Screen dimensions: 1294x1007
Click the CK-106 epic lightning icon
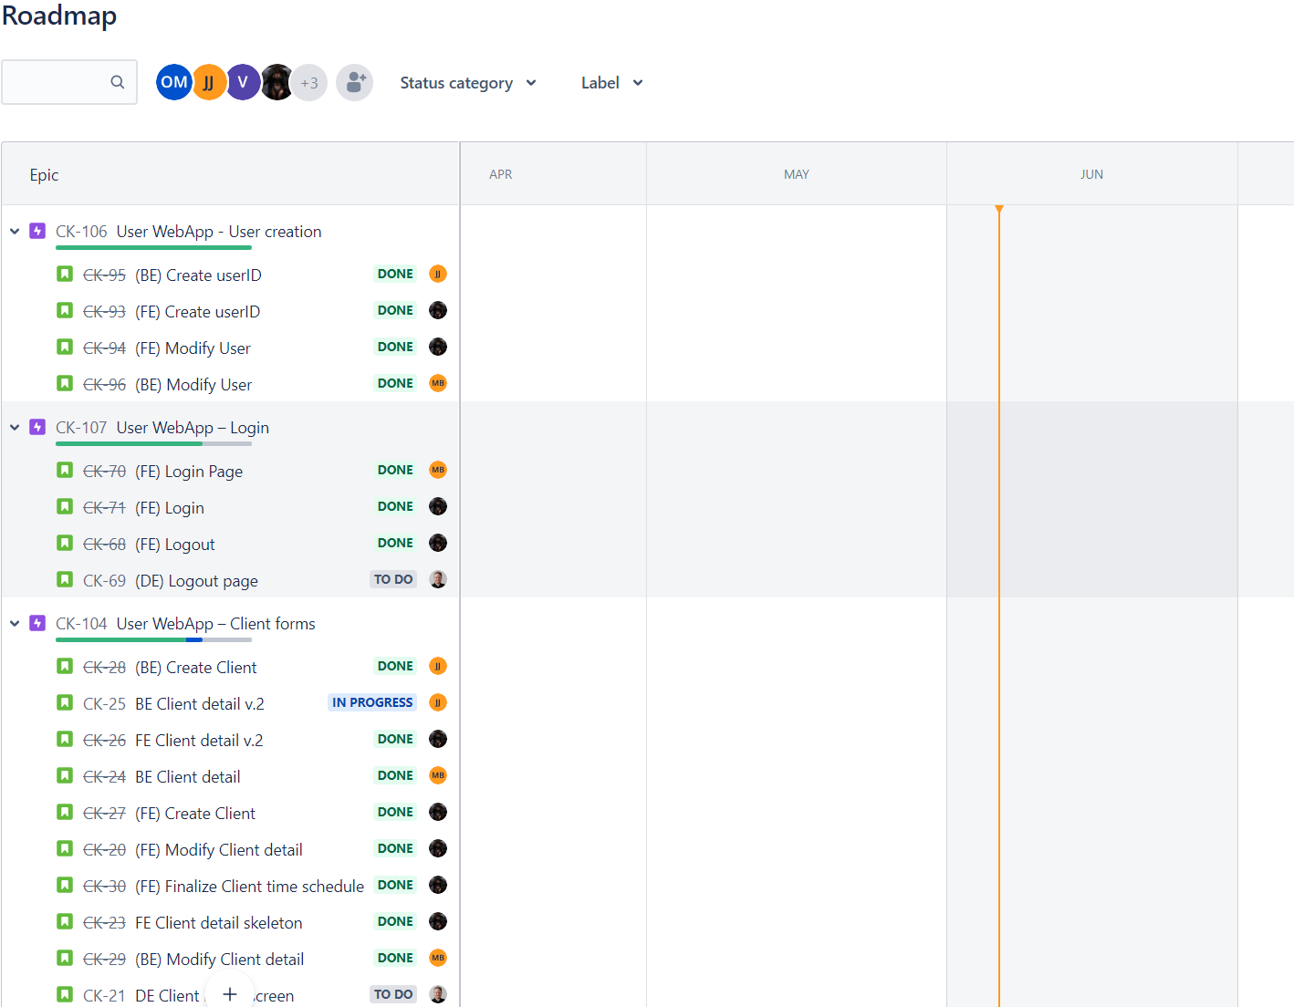[37, 231]
